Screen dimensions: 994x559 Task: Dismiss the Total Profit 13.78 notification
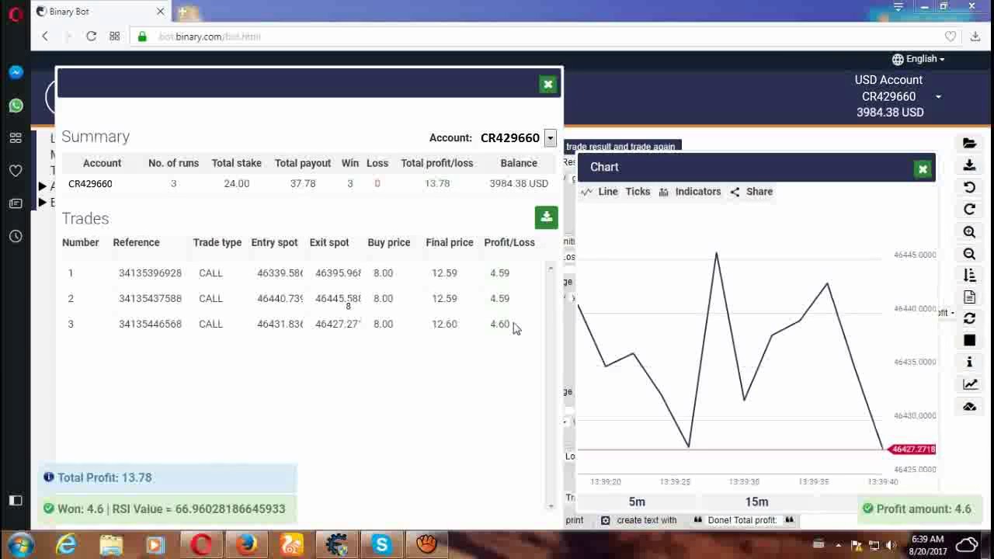(169, 477)
